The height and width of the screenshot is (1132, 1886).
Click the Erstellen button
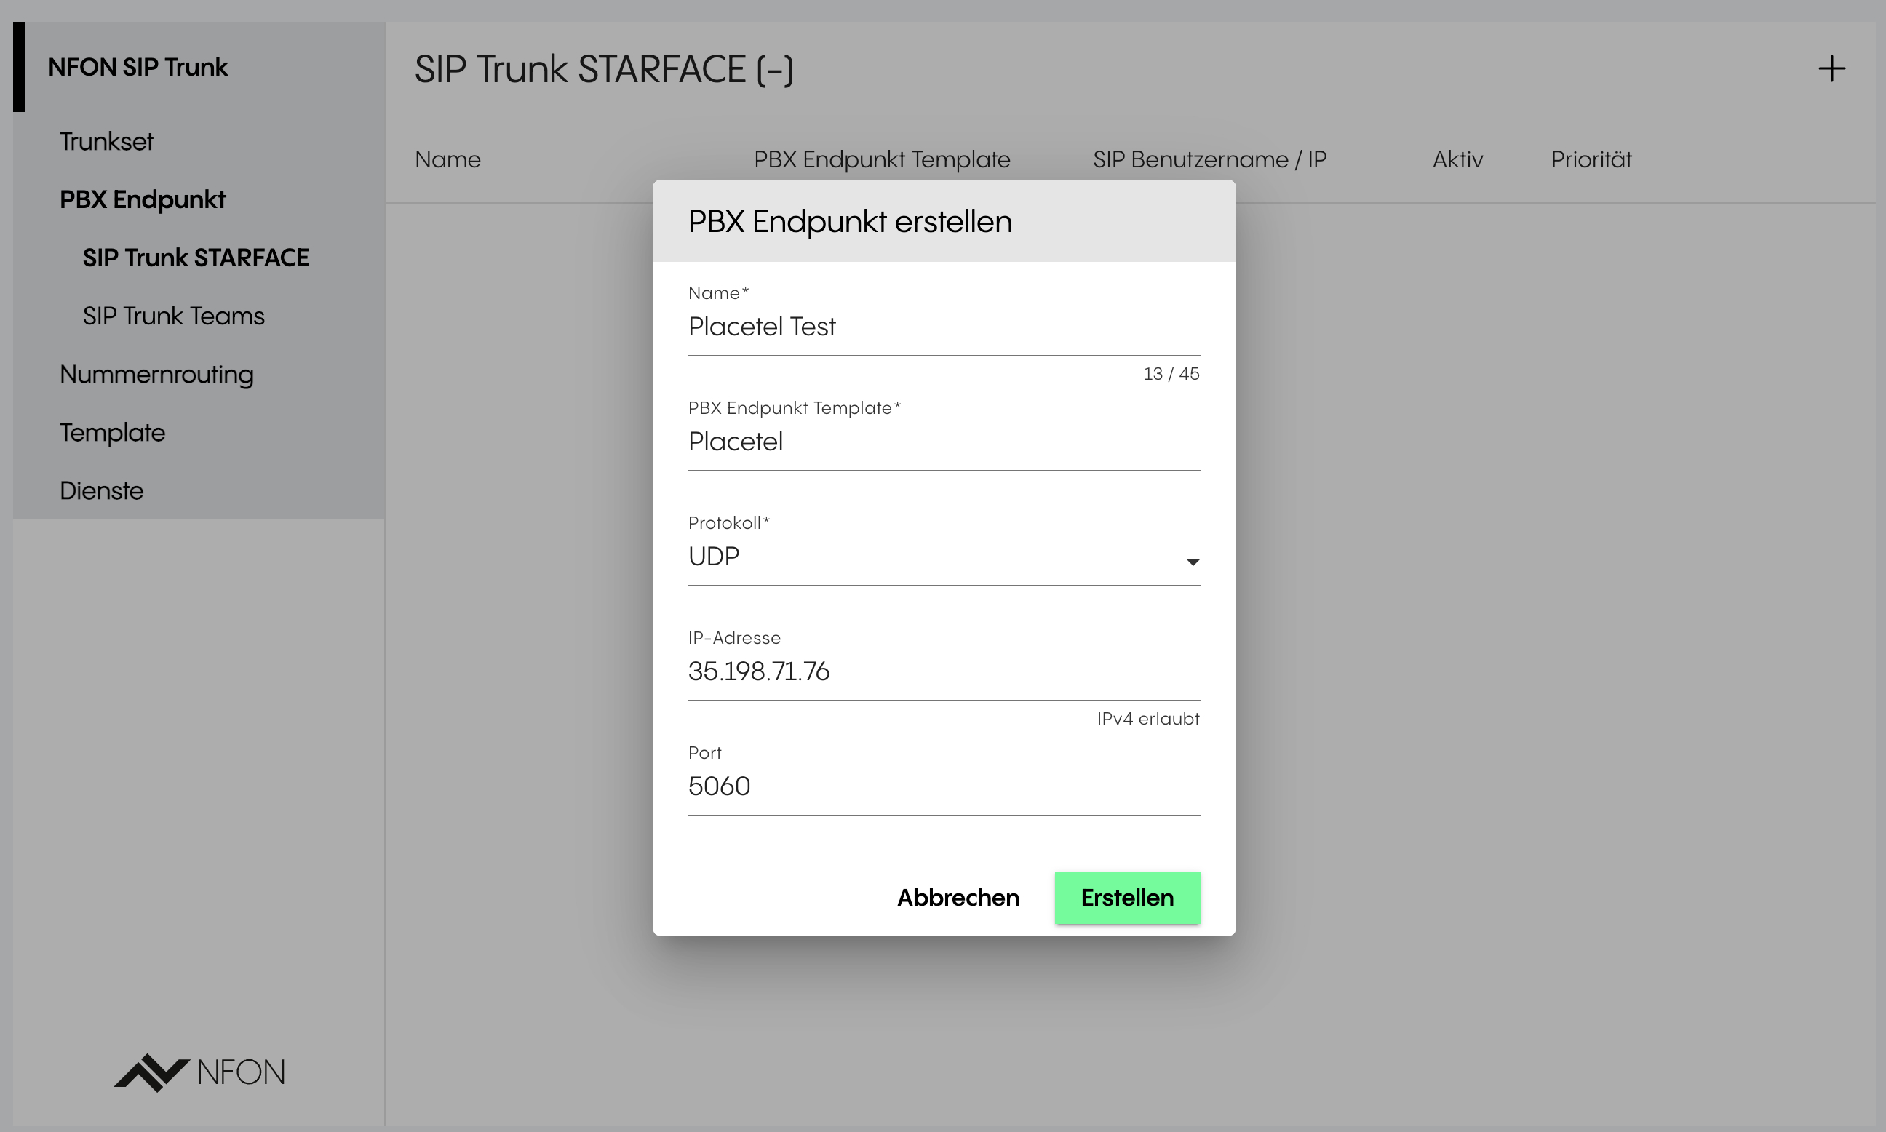click(1127, 898)
